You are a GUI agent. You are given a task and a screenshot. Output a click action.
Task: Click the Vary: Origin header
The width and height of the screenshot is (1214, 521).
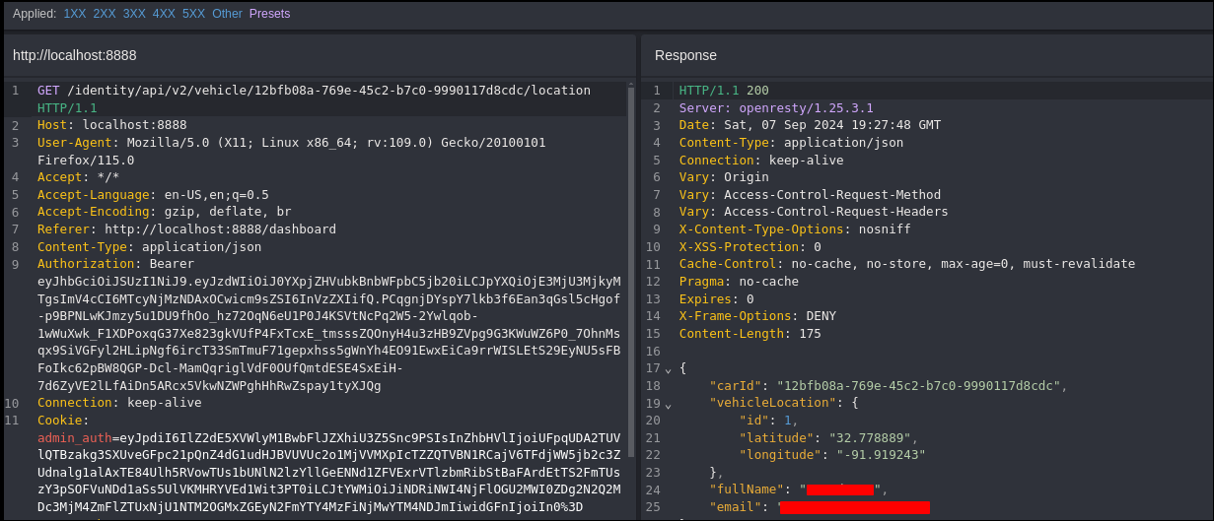pyautogui.click(x=724, y=177)
